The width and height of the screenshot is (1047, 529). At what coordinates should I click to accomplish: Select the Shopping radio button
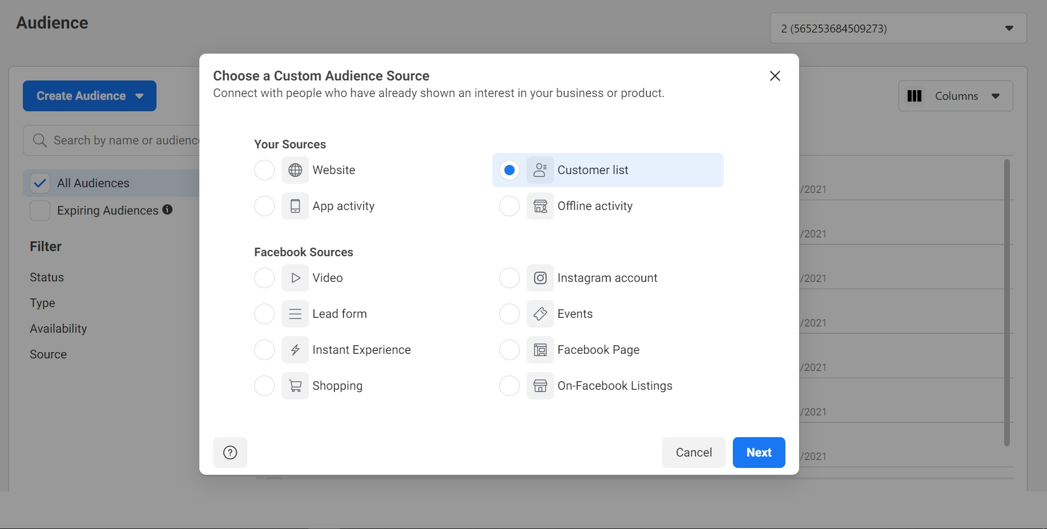coord(264,386)
